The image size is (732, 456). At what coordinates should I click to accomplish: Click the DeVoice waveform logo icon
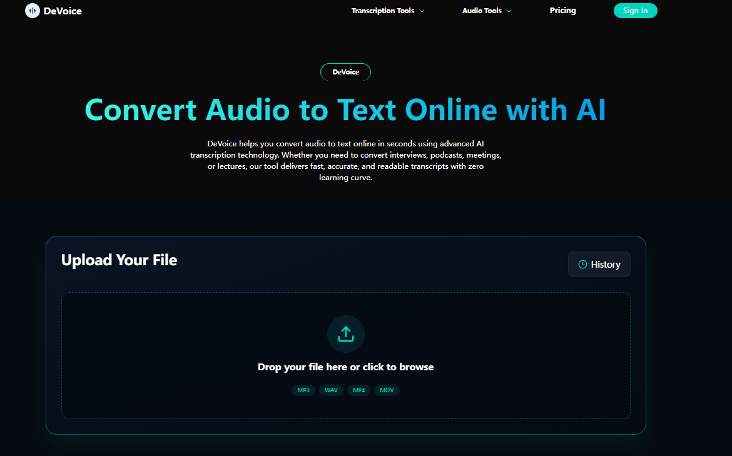(32, 11)
